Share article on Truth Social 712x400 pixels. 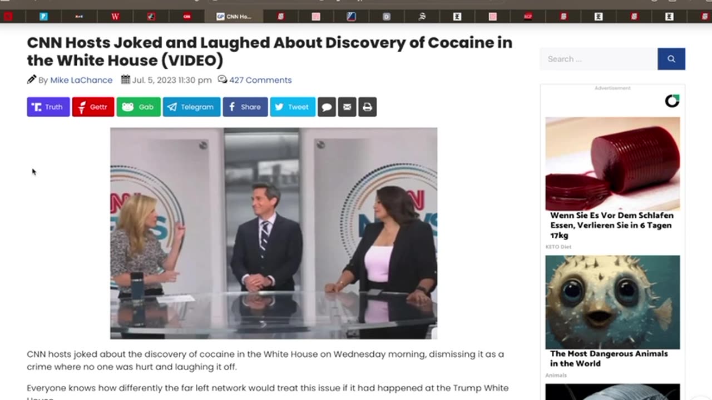(48, 107)
